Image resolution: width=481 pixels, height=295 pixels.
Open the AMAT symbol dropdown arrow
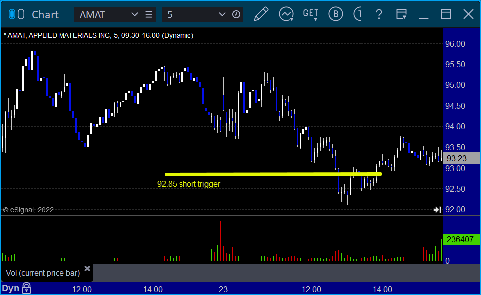pyautogui.click(x=134, y=14)
